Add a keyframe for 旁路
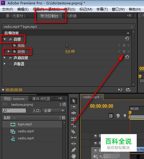The height and width of the screenshot is (159, 144). [x=124, y=45]
